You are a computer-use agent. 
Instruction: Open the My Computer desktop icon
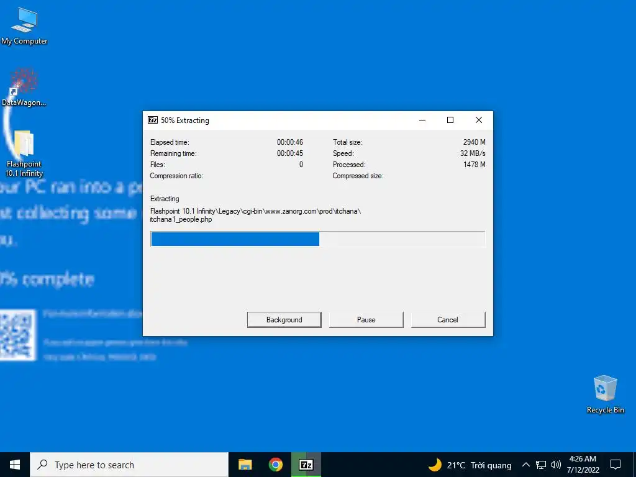coord(24,26)
